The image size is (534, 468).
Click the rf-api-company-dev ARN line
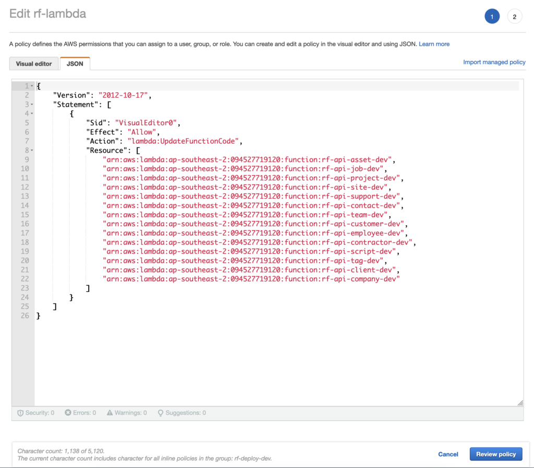click(x=251, y=279)
